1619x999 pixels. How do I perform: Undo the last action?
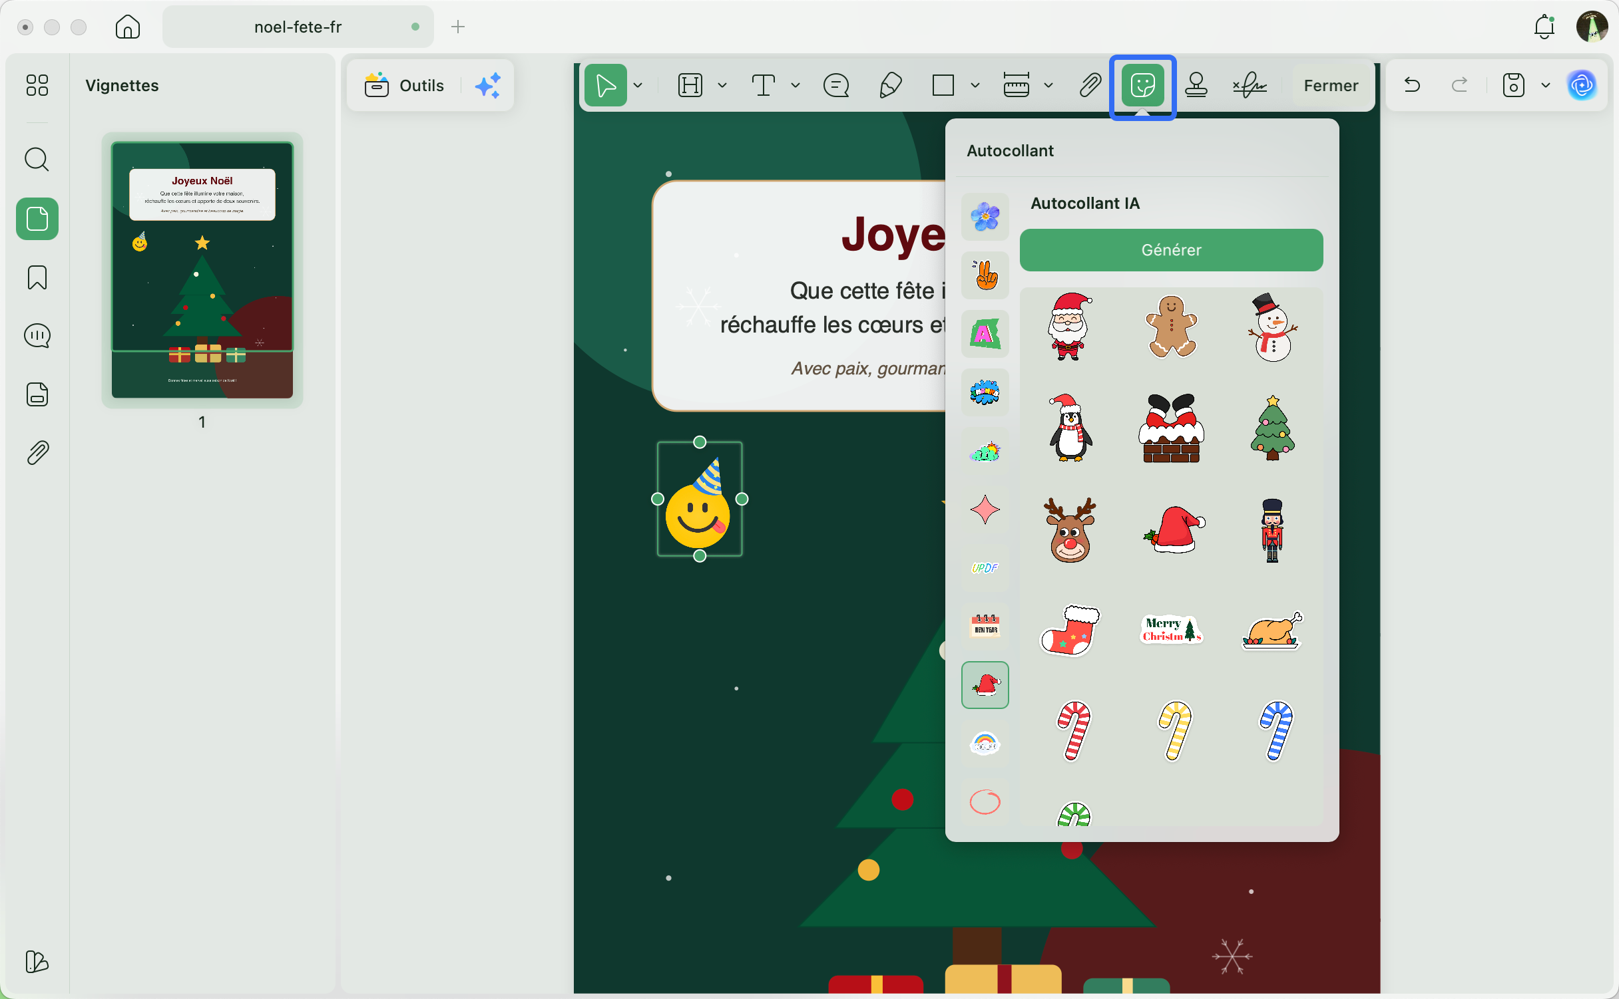click(x=1412, y=85)
